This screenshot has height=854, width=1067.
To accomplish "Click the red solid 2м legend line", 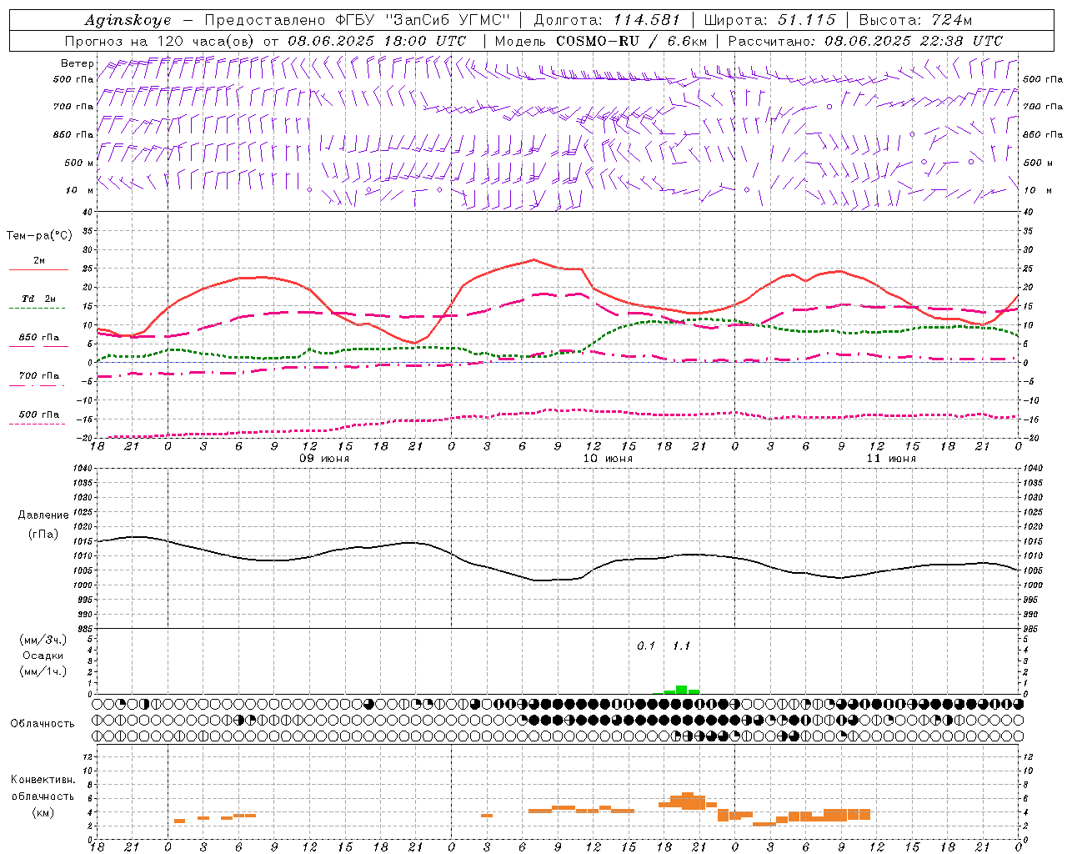I will 38,270.
